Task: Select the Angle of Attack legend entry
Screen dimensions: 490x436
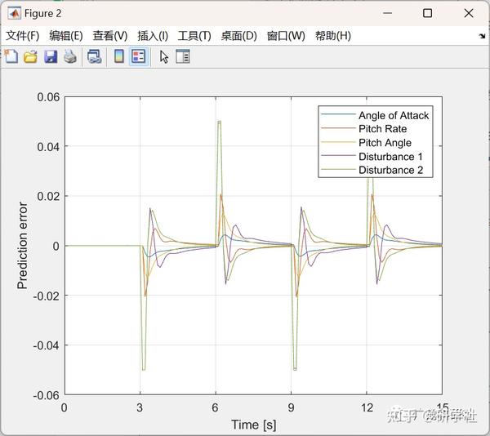Action: tap(394, 116)
